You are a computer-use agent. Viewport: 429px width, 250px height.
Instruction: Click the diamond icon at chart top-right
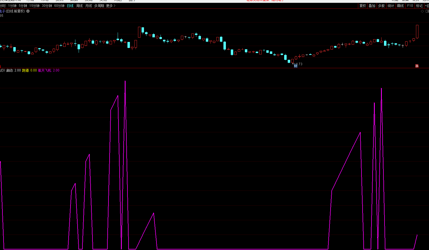(422, 11)
